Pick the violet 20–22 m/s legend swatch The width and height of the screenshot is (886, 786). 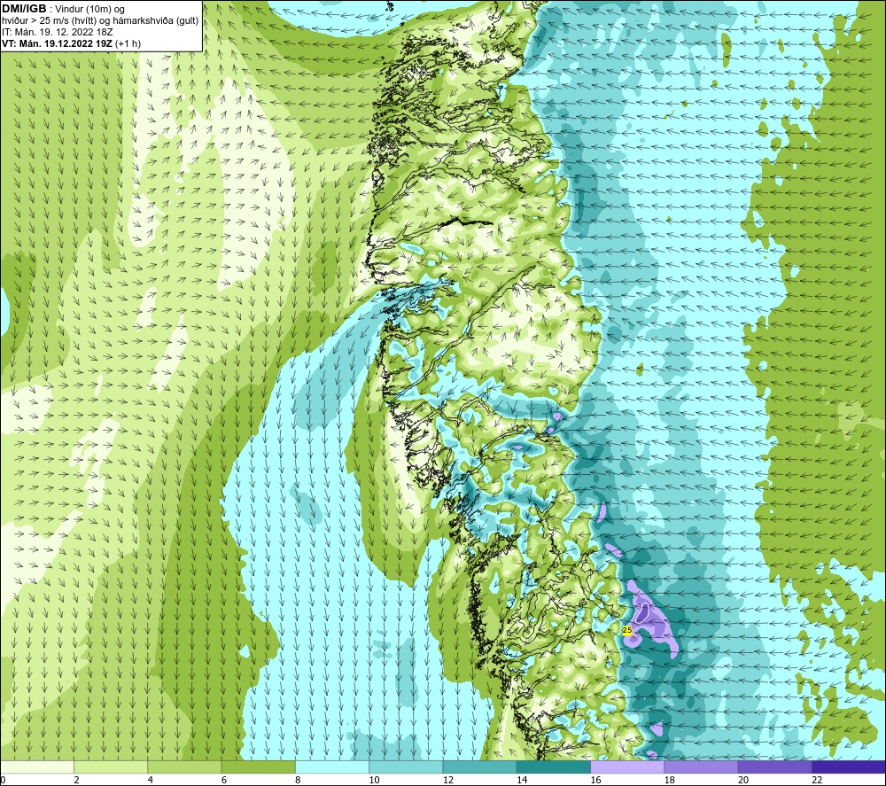774,767
